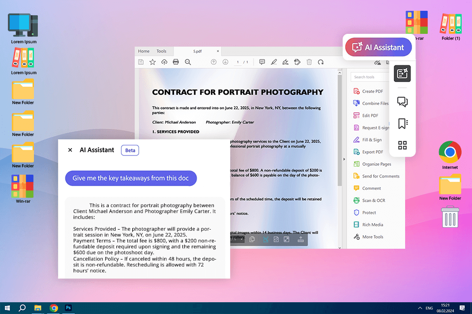
Task: Close the AI Assistant panel with the X
Action: click(x=70, y=150)
